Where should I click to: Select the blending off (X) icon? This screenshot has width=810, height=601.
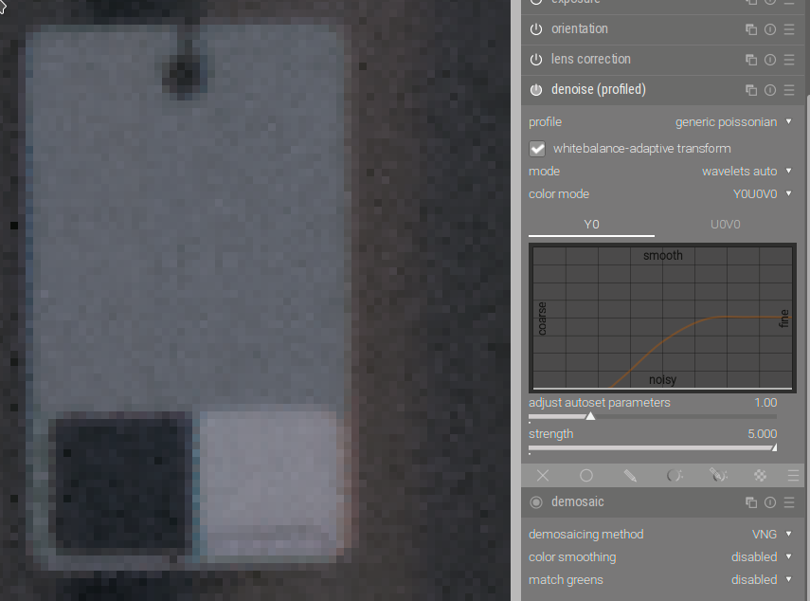click(543, 476)
